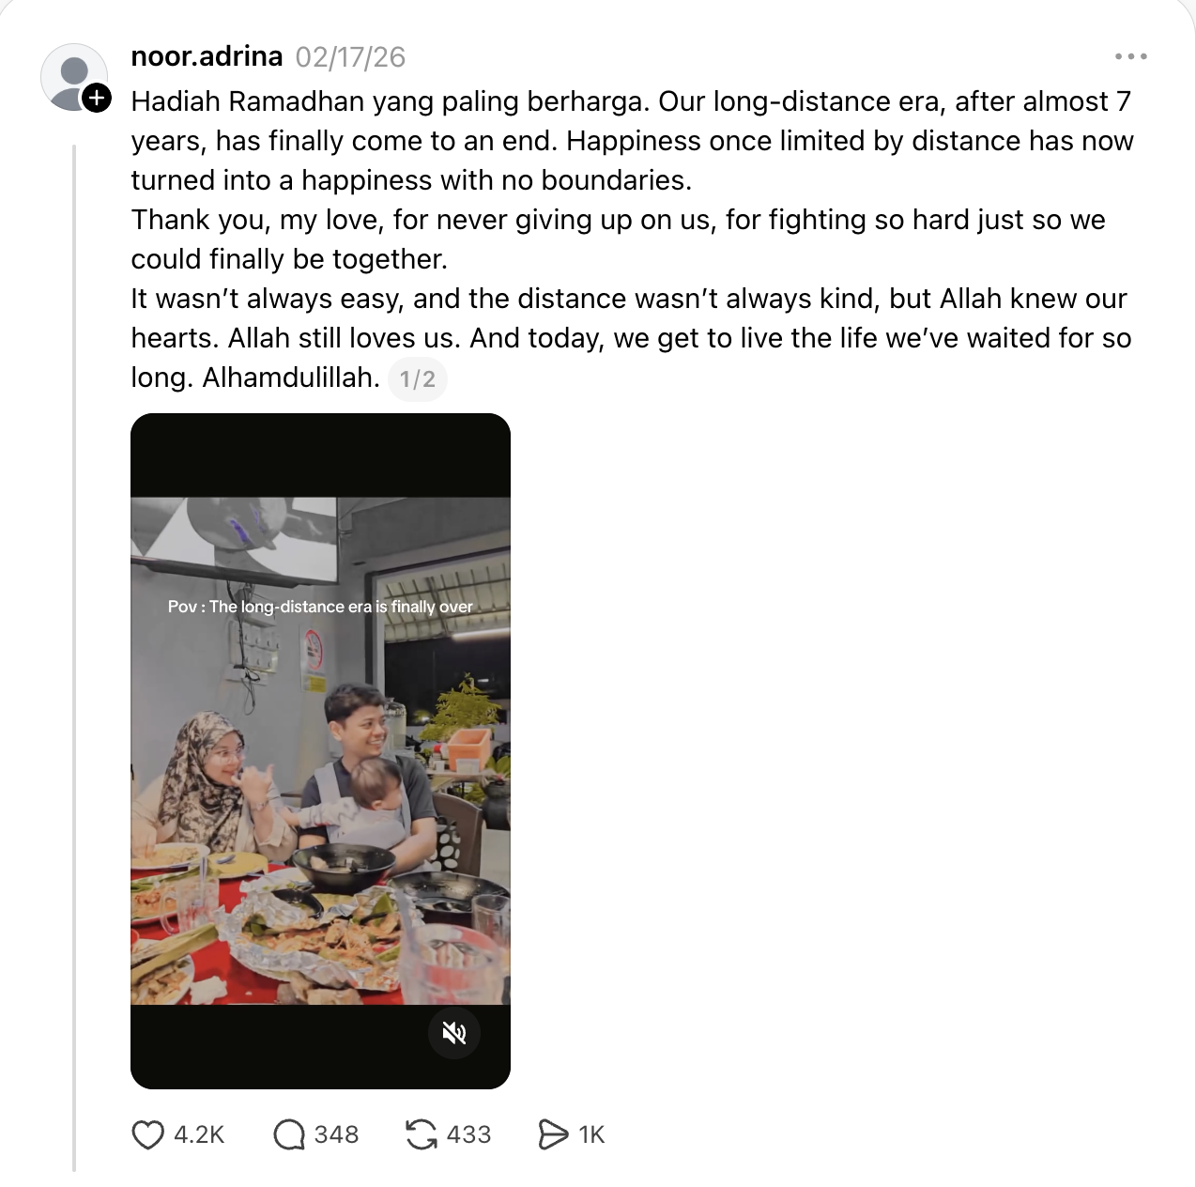Share the post with the paper plane icon
The image size is (1196, 1187).
(x=553, y=1134)
